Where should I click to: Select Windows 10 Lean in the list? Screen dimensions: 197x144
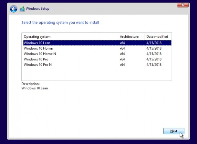[37, 43]
